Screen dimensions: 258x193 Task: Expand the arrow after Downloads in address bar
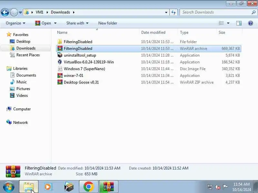(x=74, y=12)
